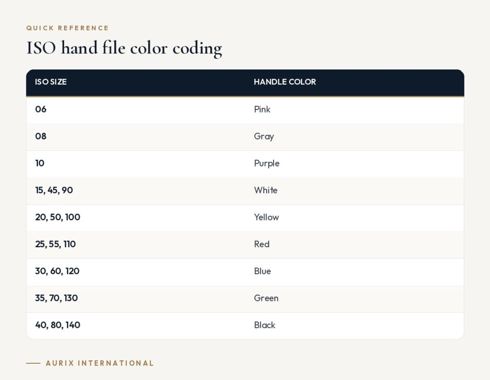The height and width of the screenshot is (380, 490).
Task: Select the 35, 70, 130 size cell
Action: (135, 299)
